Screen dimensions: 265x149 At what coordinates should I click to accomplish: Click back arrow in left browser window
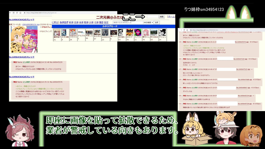[10, 13]
